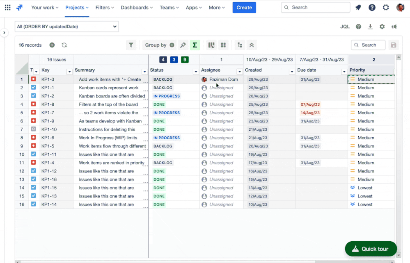This screenshot has height=263, width=410.
Task: Add a new record with plus icon
Action: point(52,45)
